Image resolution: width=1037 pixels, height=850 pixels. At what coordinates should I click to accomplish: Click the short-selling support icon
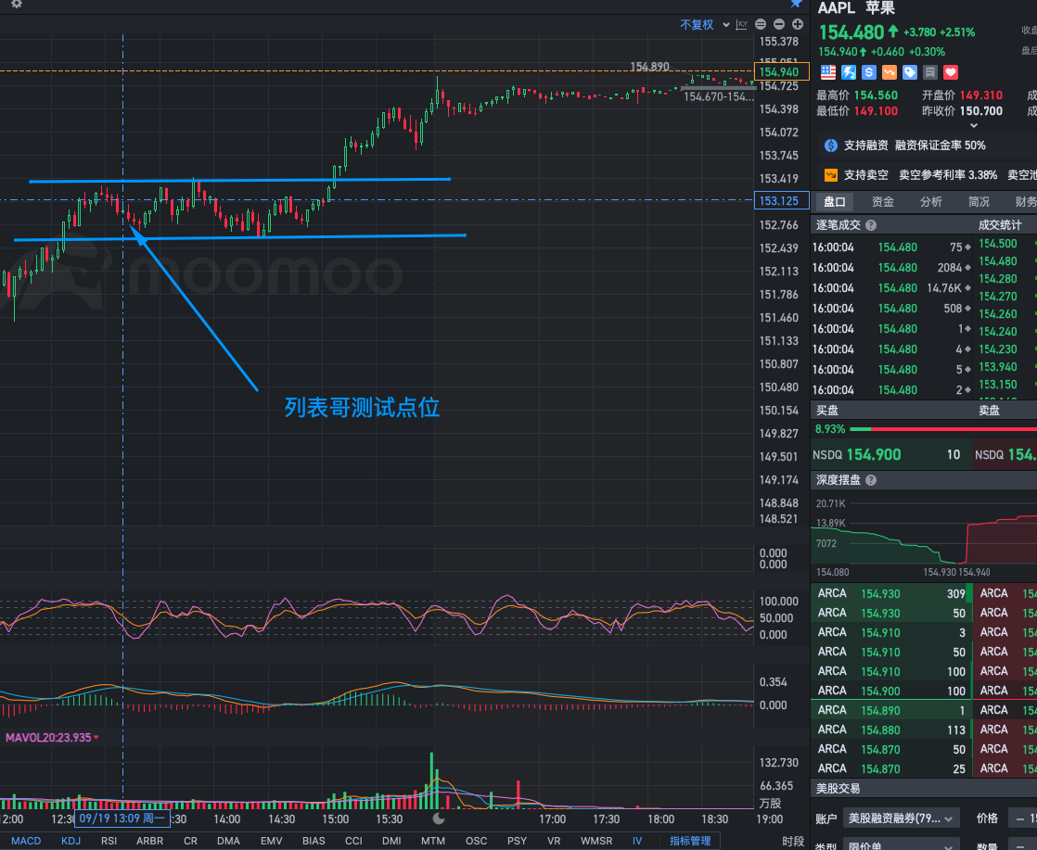click(x=831, y=175)
